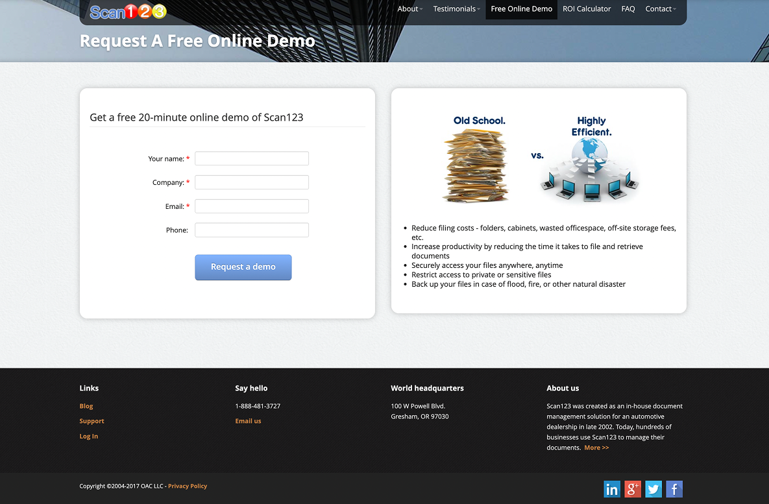Open the Support footer link

point(92,421)
